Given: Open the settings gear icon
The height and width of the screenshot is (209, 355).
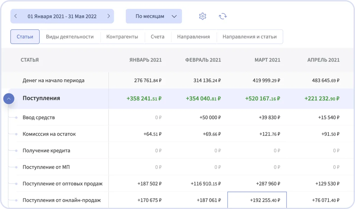Looking at the screenshot, I should 203,16.
